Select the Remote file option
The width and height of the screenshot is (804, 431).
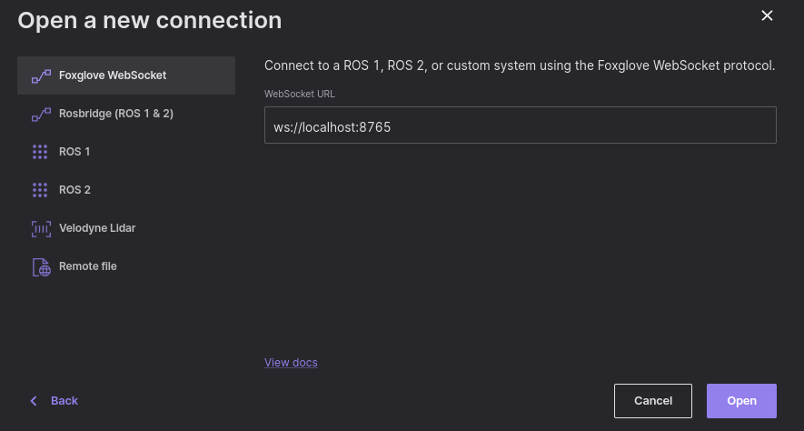pos(88,266)
